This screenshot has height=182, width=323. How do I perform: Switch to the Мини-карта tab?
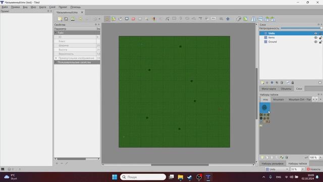268,89
